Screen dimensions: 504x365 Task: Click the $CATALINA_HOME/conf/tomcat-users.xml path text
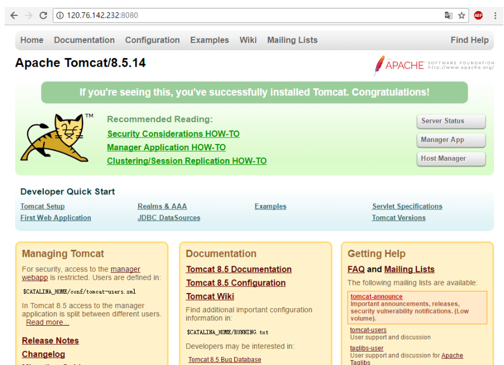tap(79, 292)
